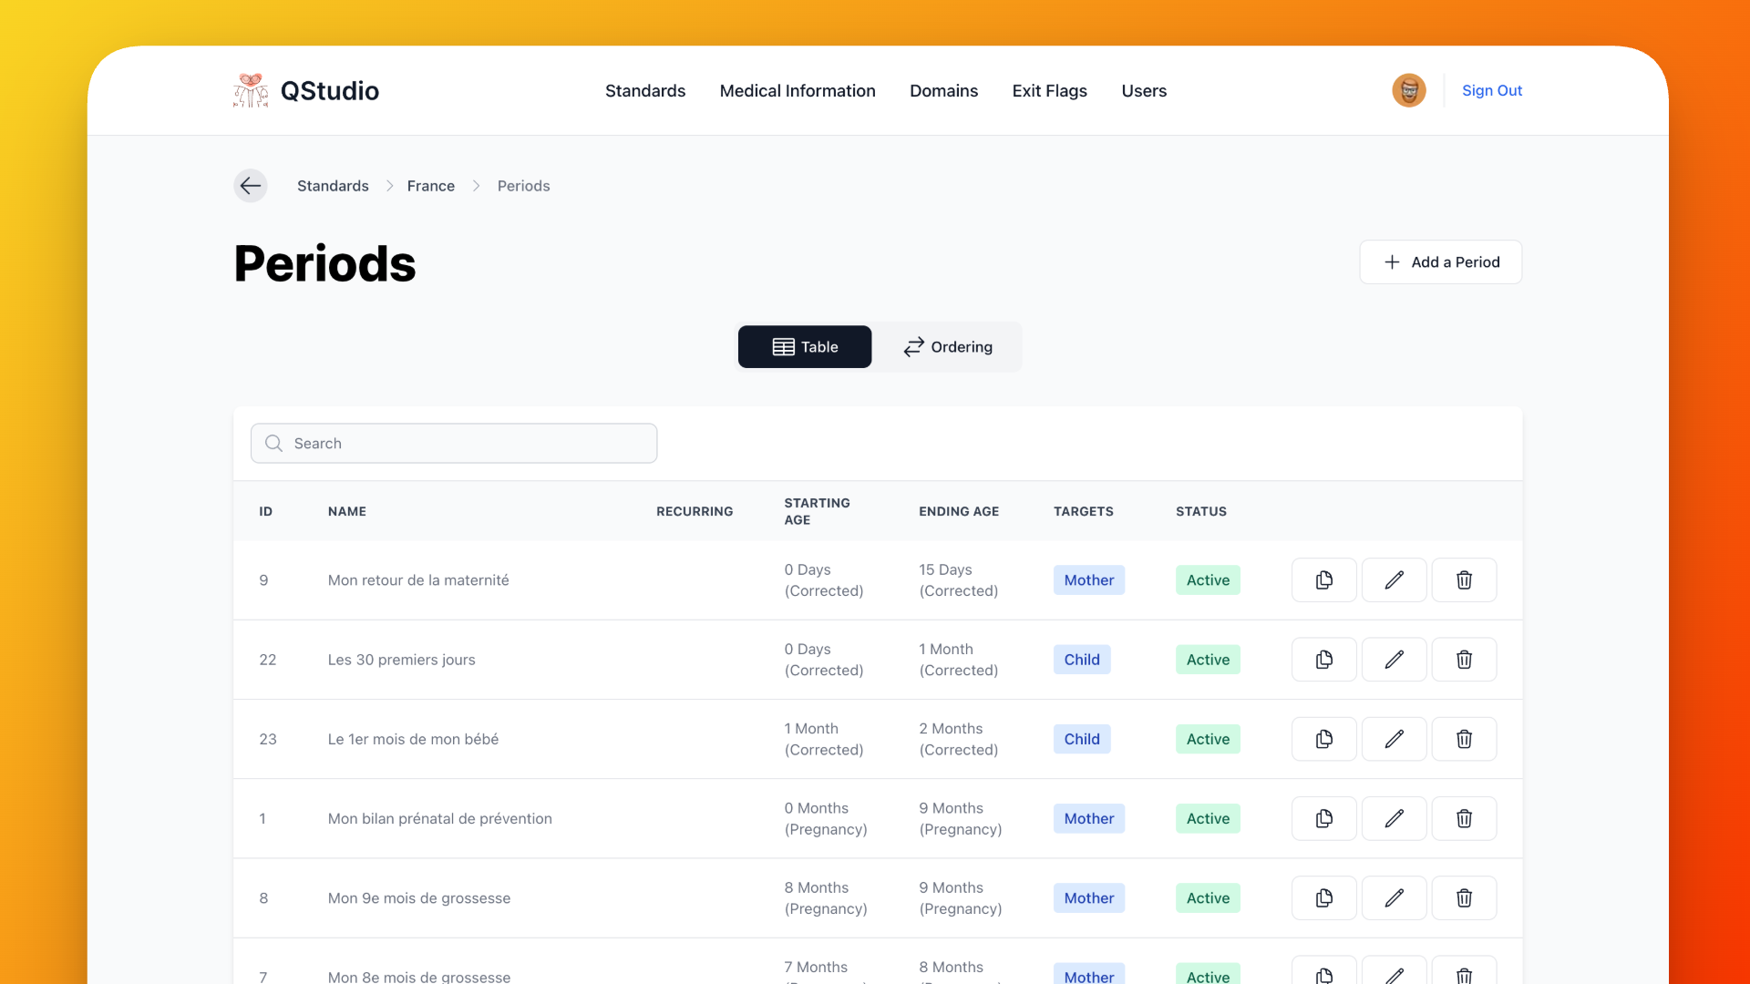Open the Standards navigation menu
The height and width of the screenshot is (984, 1750).
[645, 91]
